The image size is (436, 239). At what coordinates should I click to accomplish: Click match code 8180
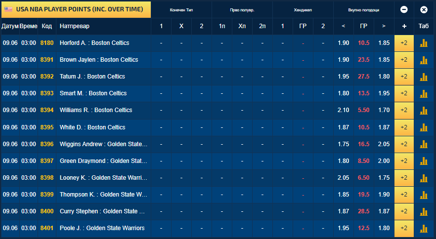46,43
